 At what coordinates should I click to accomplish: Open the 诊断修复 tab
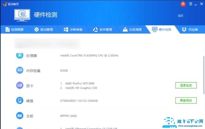pyautogui.click(x=73, y=30)
